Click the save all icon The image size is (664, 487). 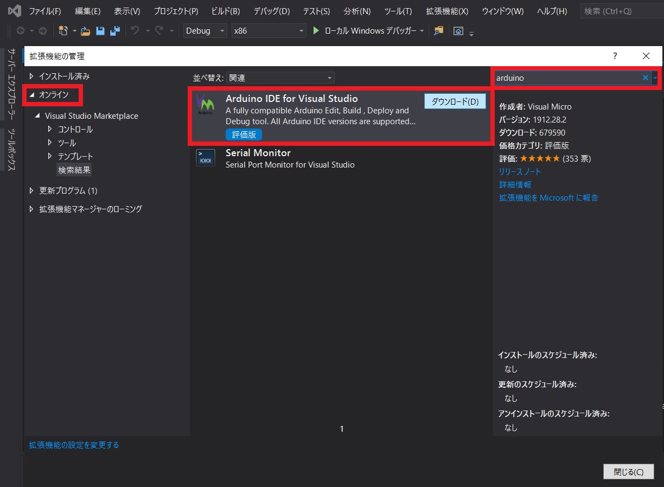pyautogui.click(x=114, y=31)
